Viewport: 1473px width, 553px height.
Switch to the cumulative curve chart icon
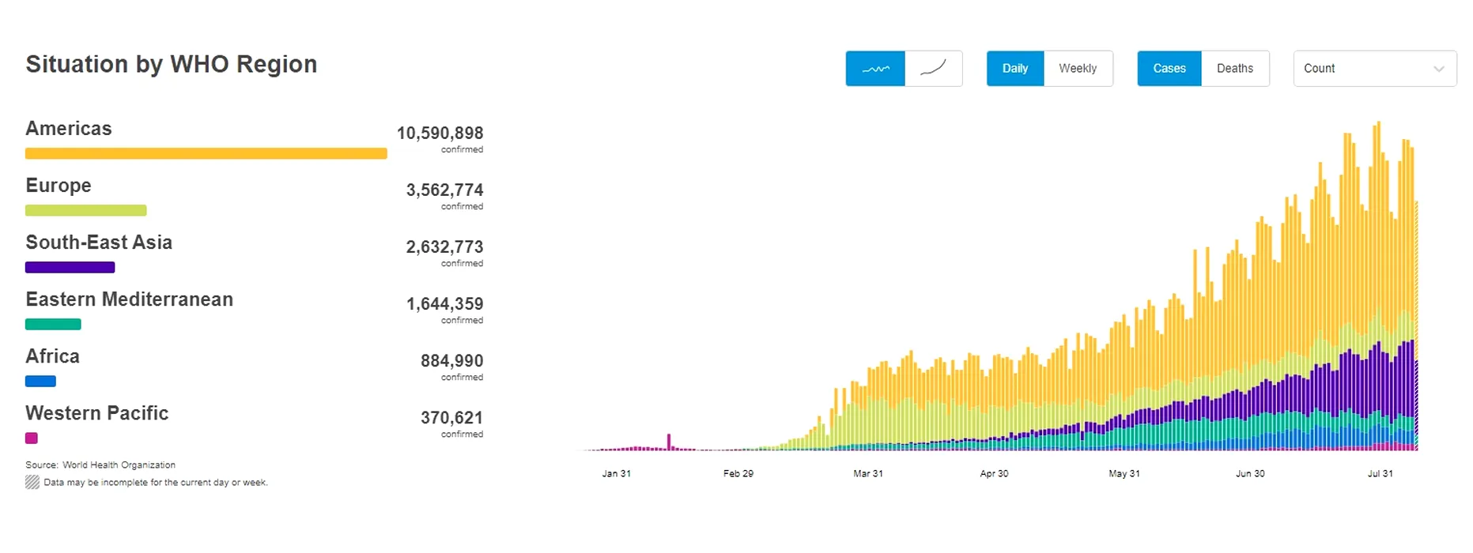tap(933, 69)
